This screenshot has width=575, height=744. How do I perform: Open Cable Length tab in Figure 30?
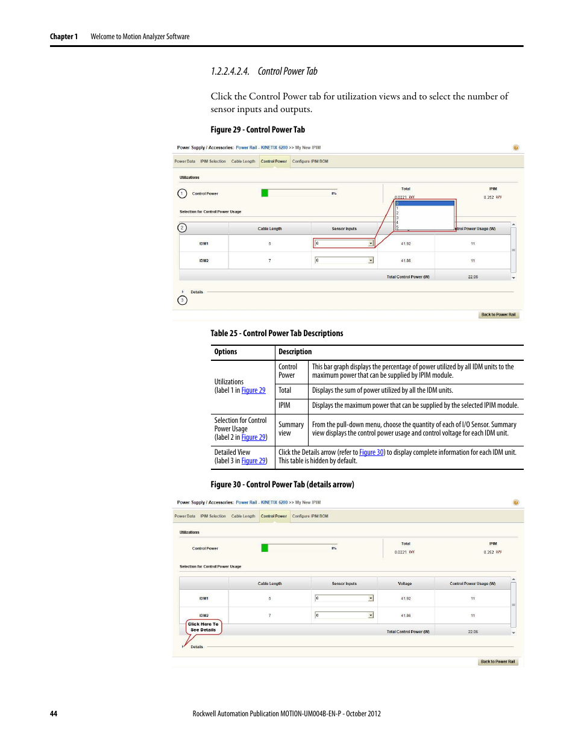click(244, 516)
